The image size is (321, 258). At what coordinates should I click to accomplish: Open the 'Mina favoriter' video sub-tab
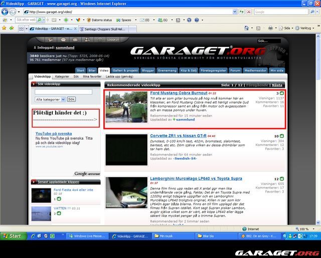(92, 76)
